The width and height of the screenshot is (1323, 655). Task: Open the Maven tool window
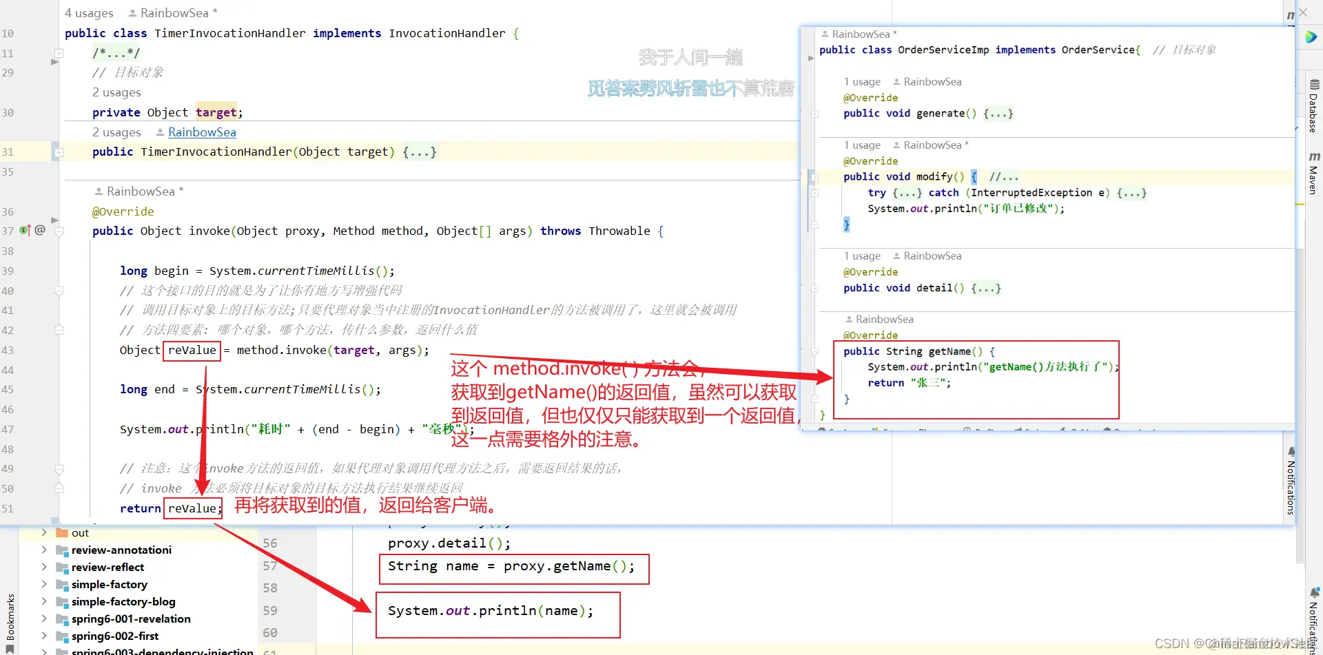coord(1313,173)
